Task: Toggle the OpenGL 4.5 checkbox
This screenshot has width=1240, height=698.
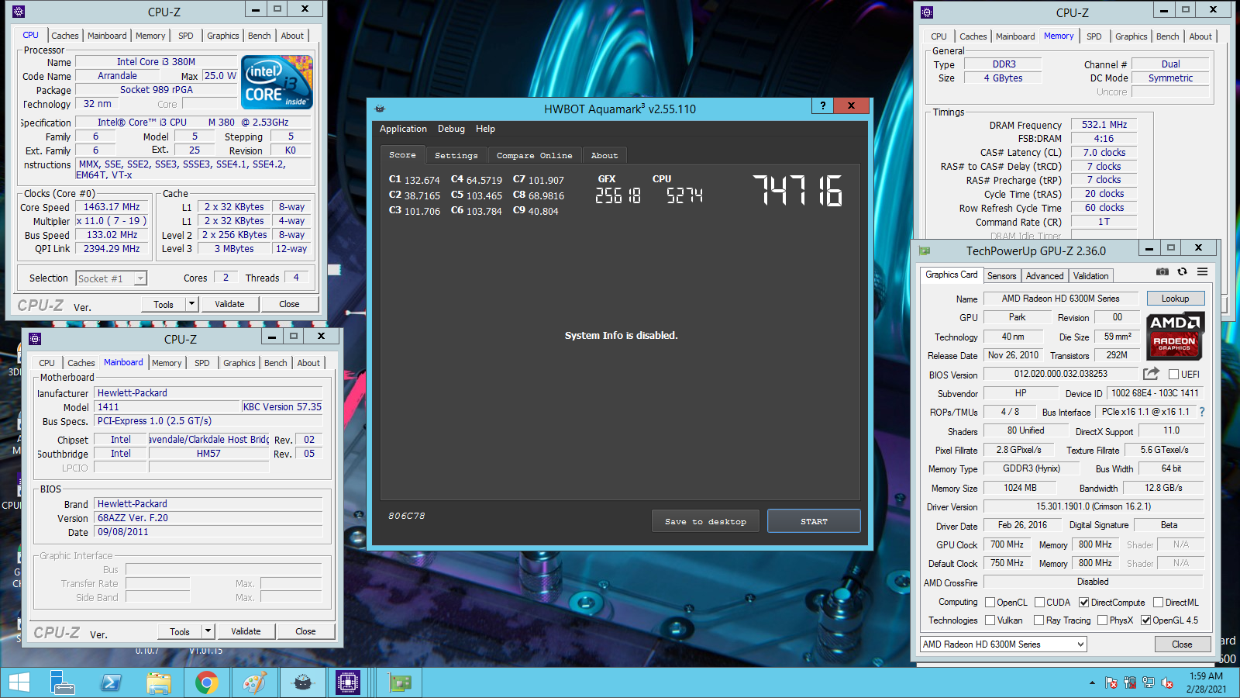Action: coord(1145,620)
